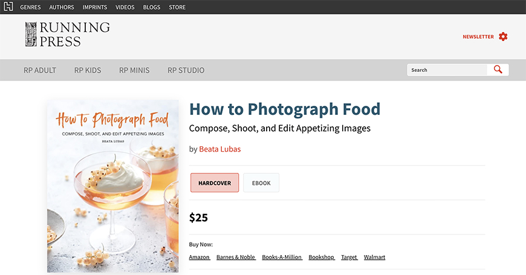The height and width of the screenshot is (275, 526).
Task: Open the Videos section
Action: [x=125, y=7]
